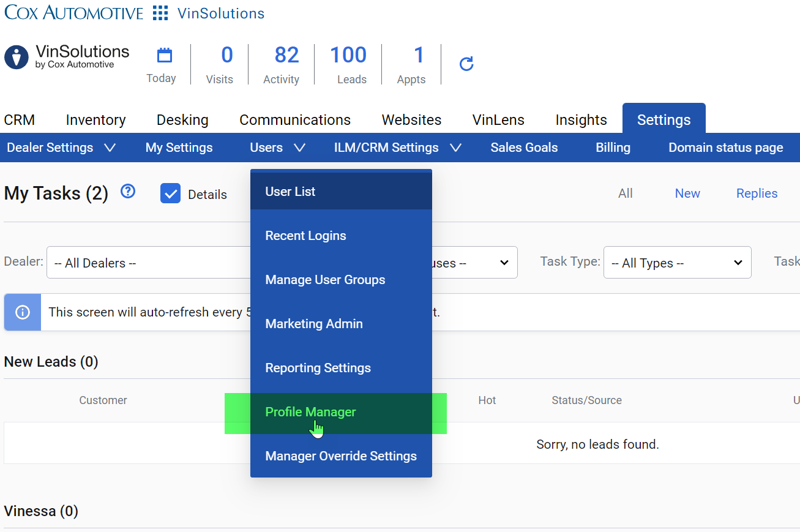Open the 1 Appts counter
Image resolution: width=800 pixels, height=532 pixels.
point(411,64)
